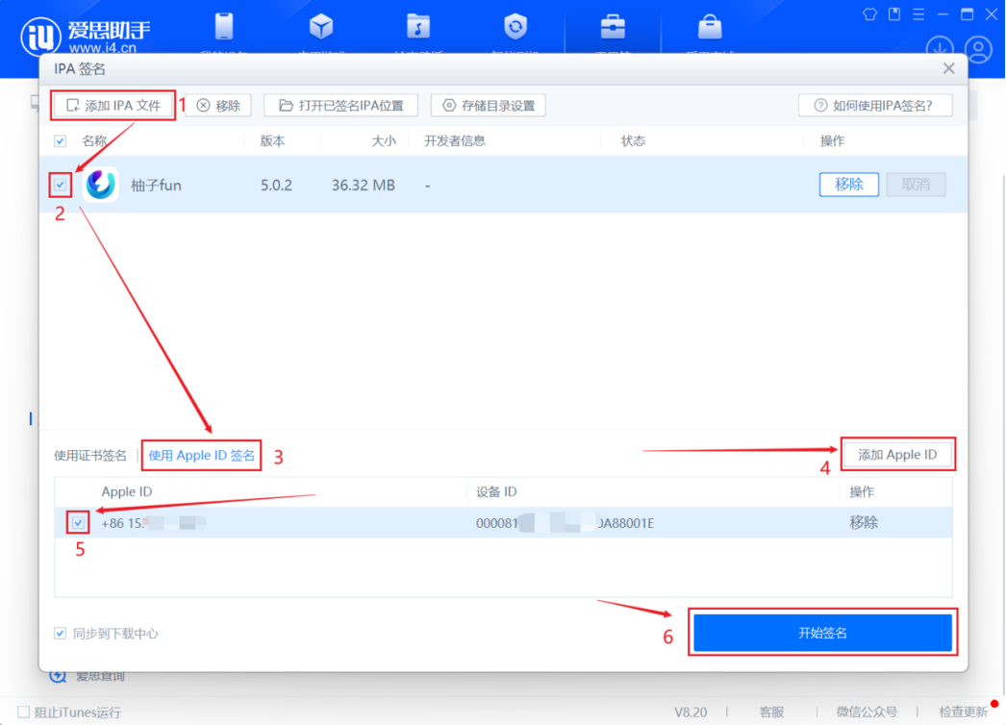This screenshot has width=1006, height=725.
Task: Open the hamburger menu icon in title bar
Action: [x=918, y=14]
